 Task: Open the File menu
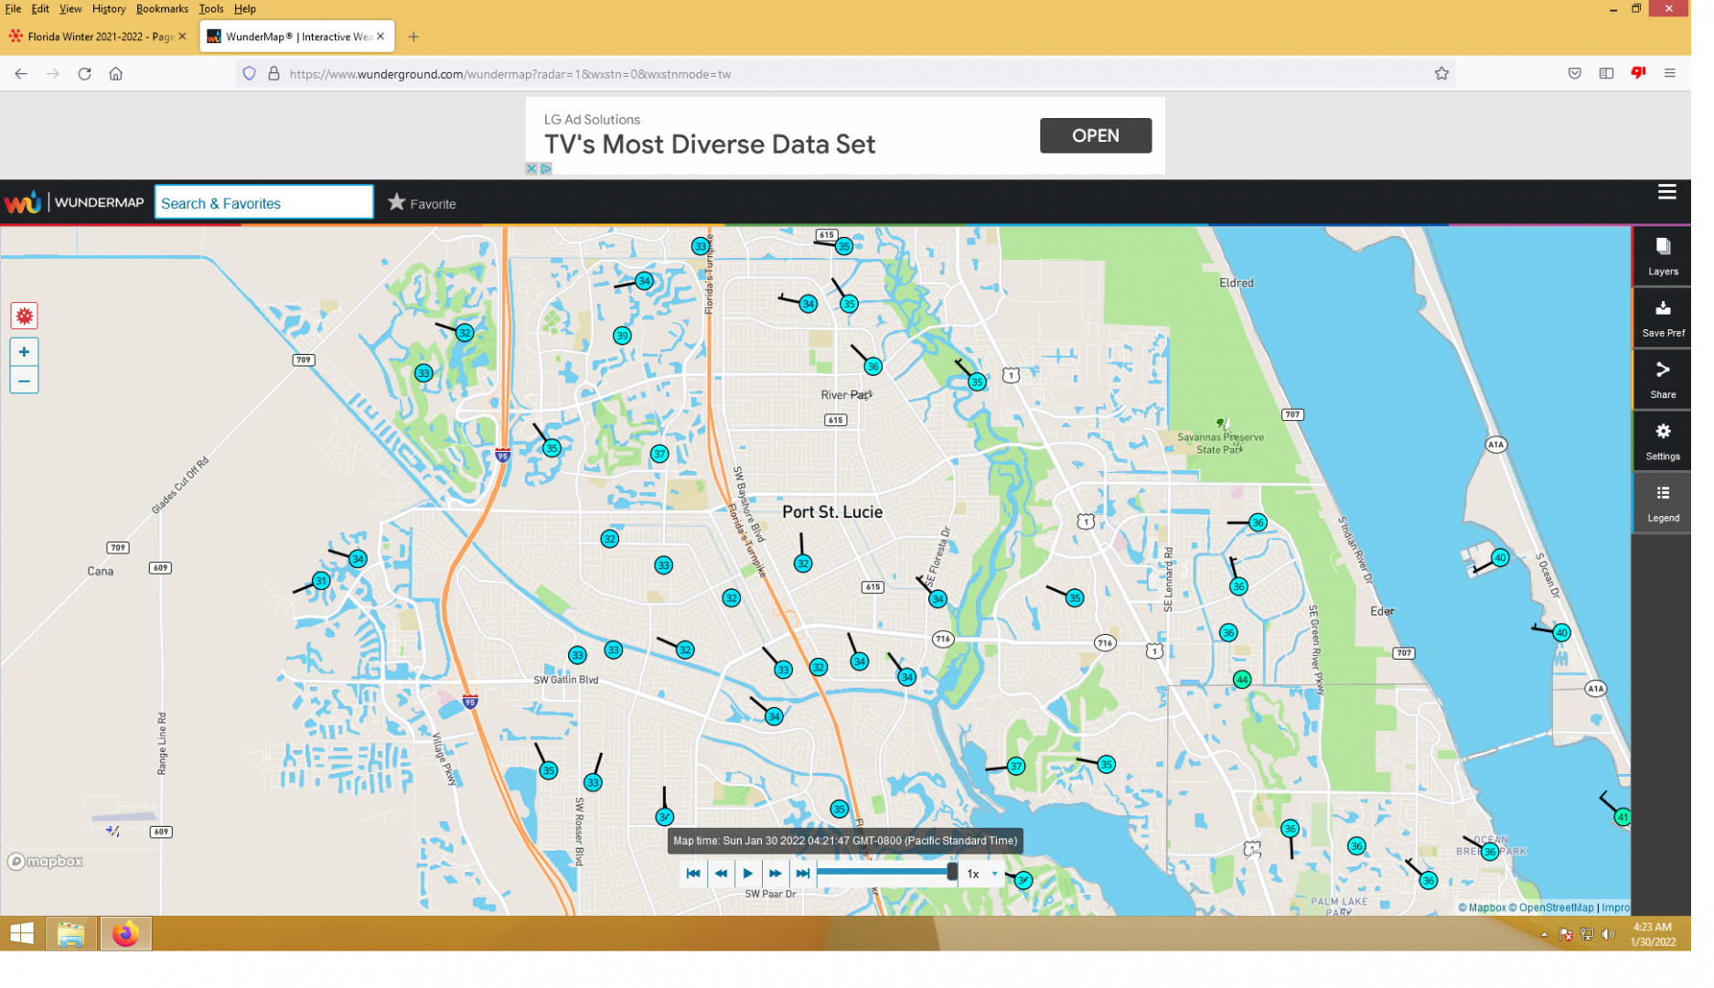pyautogui.click(x=13, y=9)
